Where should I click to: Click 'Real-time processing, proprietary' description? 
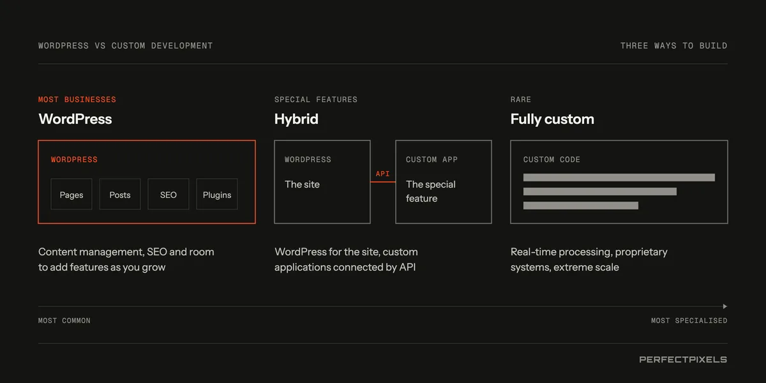(x=589, y=252)
